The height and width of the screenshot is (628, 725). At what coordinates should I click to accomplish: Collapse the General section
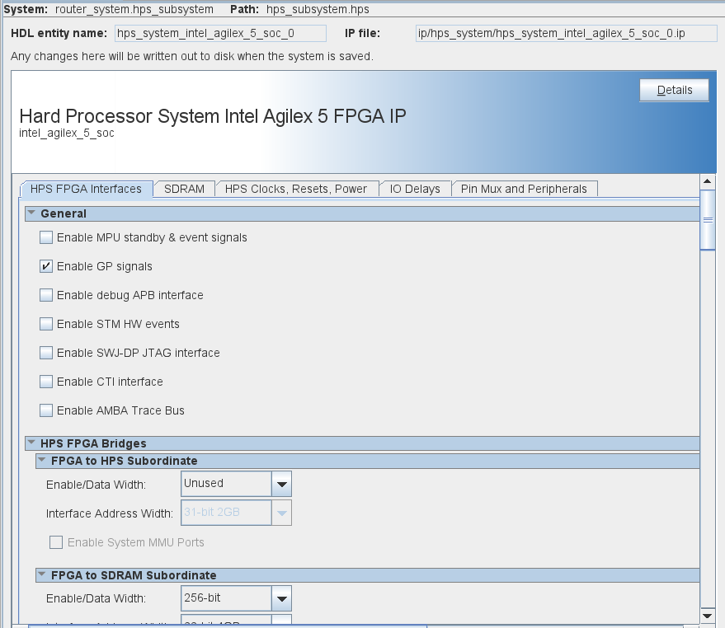coord(31,213)
